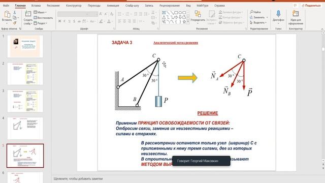Click the Поделиться share button
The height and width of the screenshot is (183, 325).
(311, 6)
